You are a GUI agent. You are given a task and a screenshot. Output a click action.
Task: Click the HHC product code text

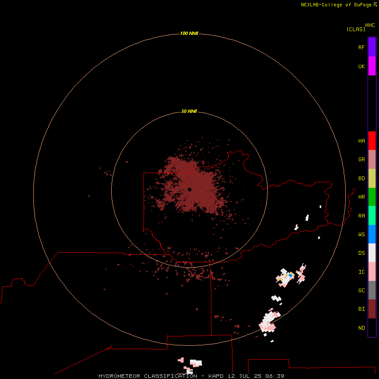pyautogui.click(x=370, y=25)
